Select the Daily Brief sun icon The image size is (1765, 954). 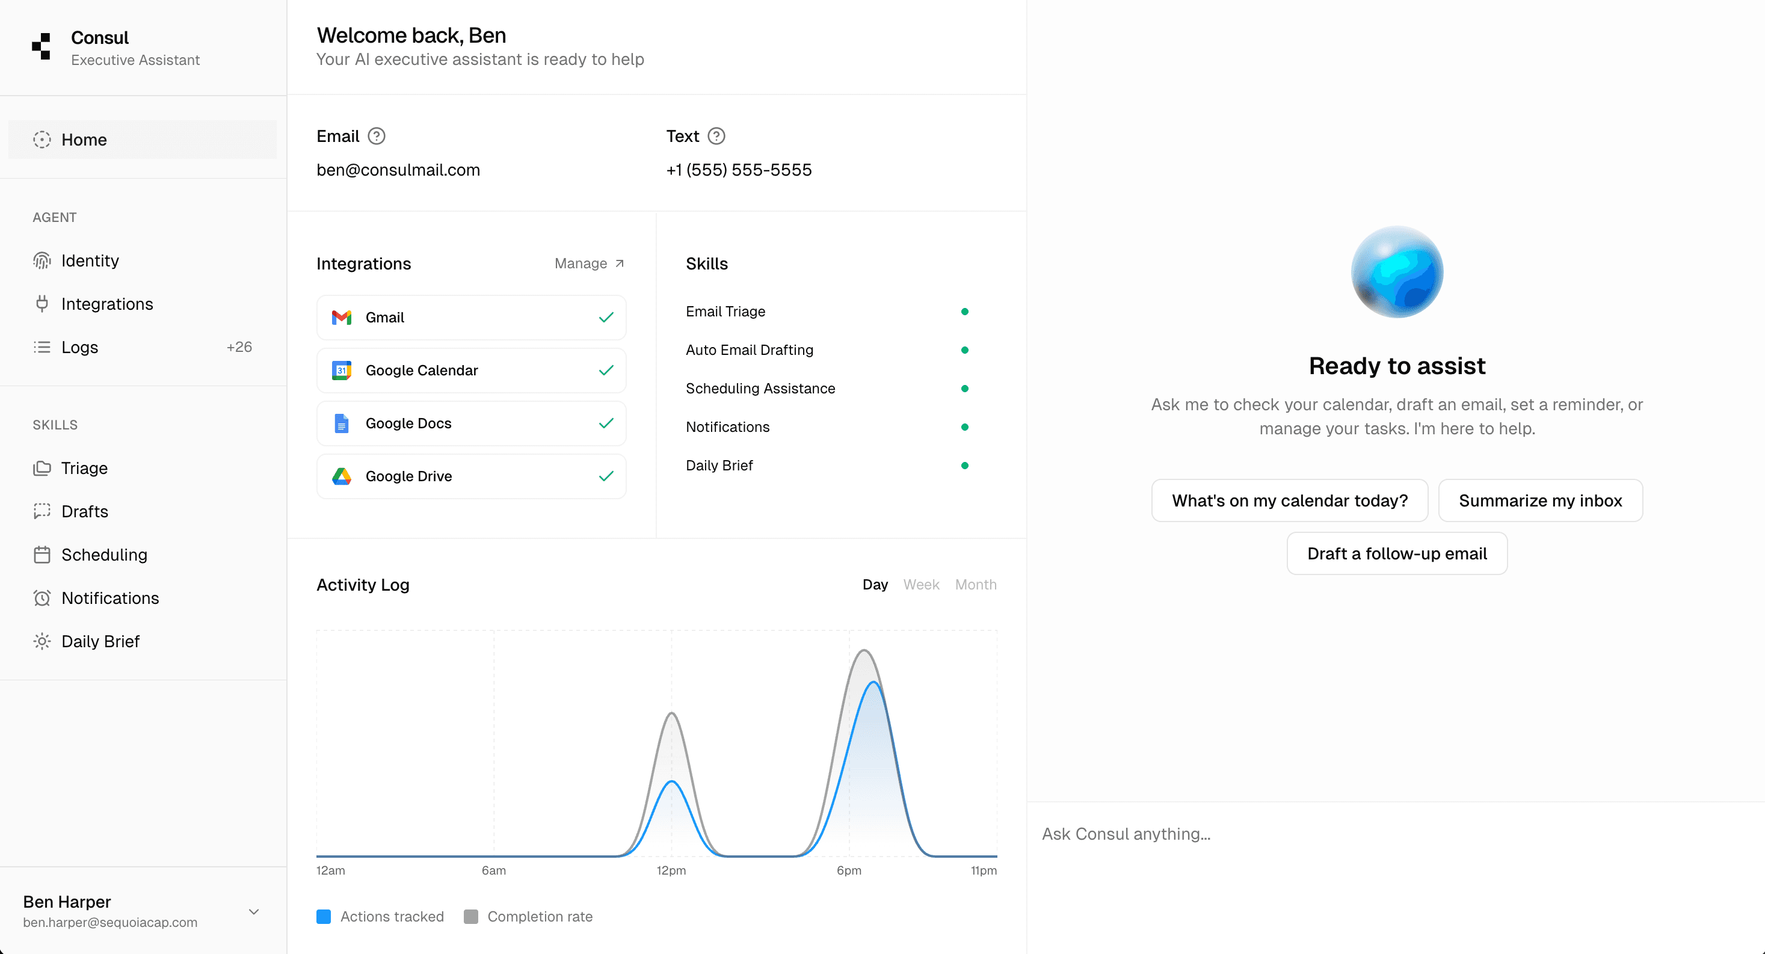click(x=42, y=641)
